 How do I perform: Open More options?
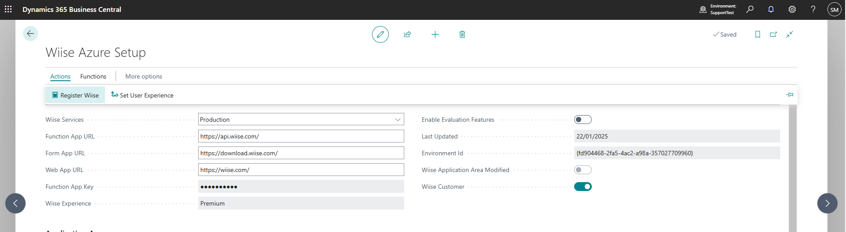pyautogui.click(x=144, y=76)
